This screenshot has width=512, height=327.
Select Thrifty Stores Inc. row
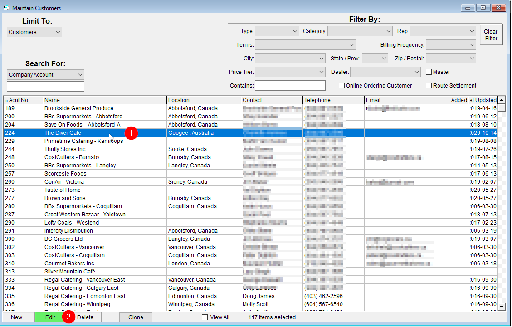250,149
